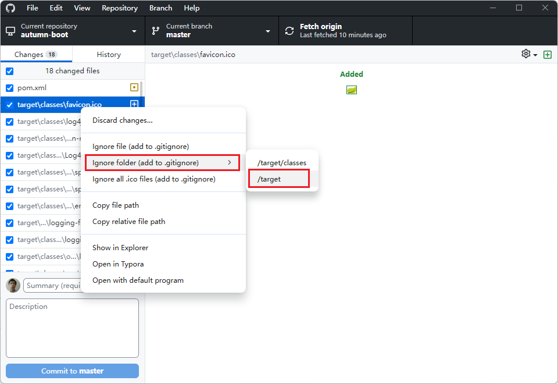Click the favicon image preview thumbnail
The width and height of the screenshot is (558, 384).
[351, 90]
